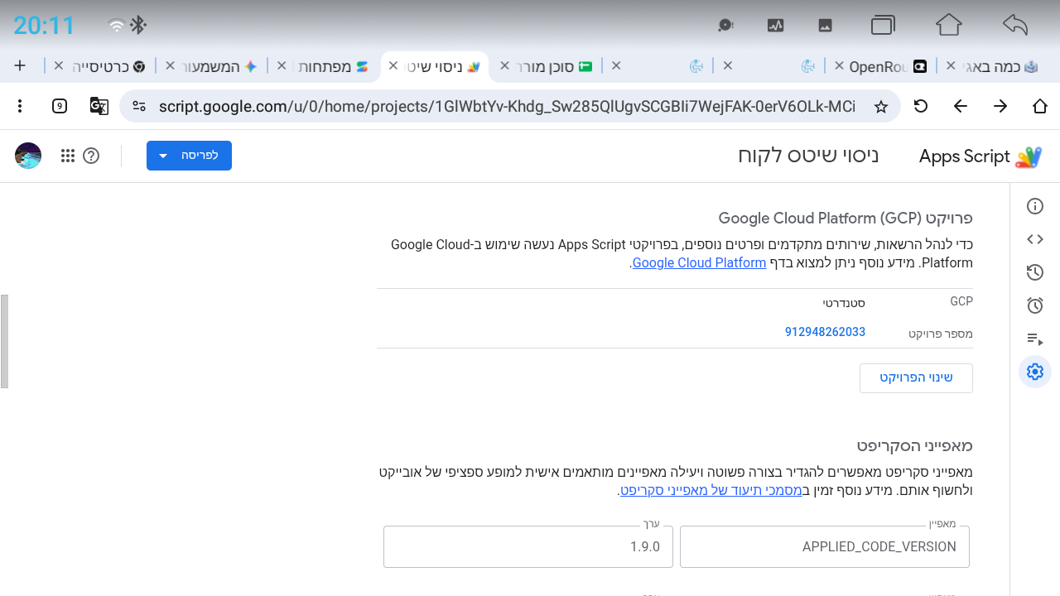Open a new browser tab
The width and height of the screenshot is (1060, 596).
[x=20, y=65]
